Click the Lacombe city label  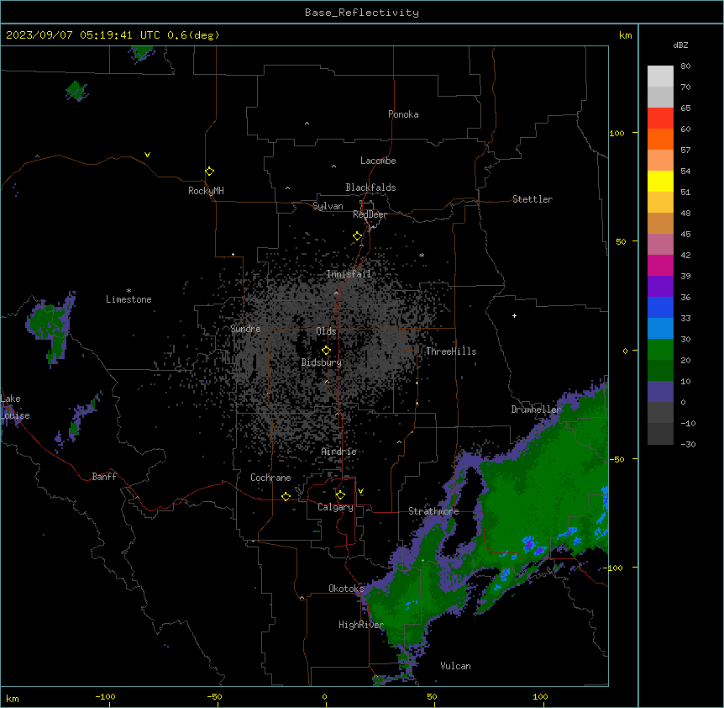click(x=378, y=161)
